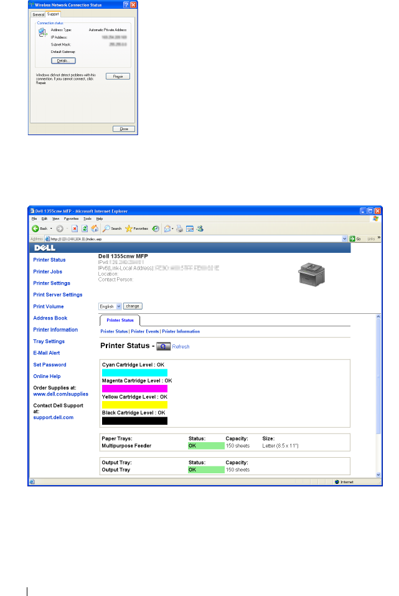Click the address bar URL field

pyautogui.click(x=193, y=239)
